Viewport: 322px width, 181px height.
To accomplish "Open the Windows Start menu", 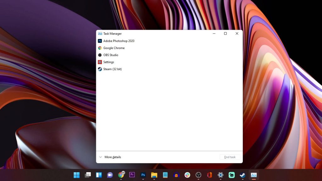I will (x=77, y=175).
